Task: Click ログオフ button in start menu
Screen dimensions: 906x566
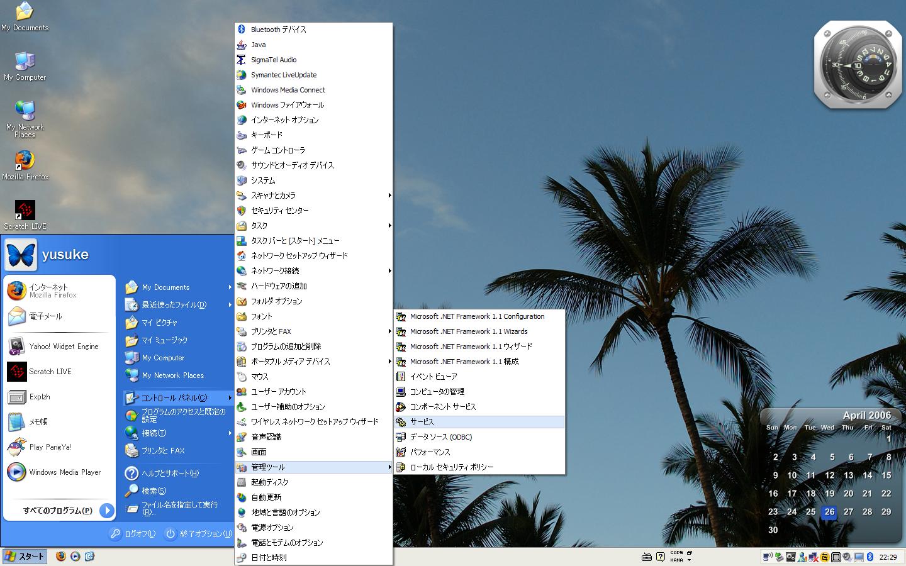Action: [x=132, y=534]
